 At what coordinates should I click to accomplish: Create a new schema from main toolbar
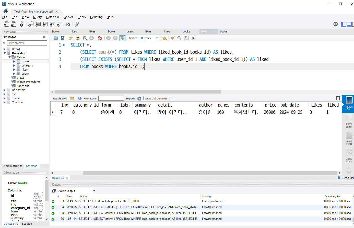coord(31,24)
